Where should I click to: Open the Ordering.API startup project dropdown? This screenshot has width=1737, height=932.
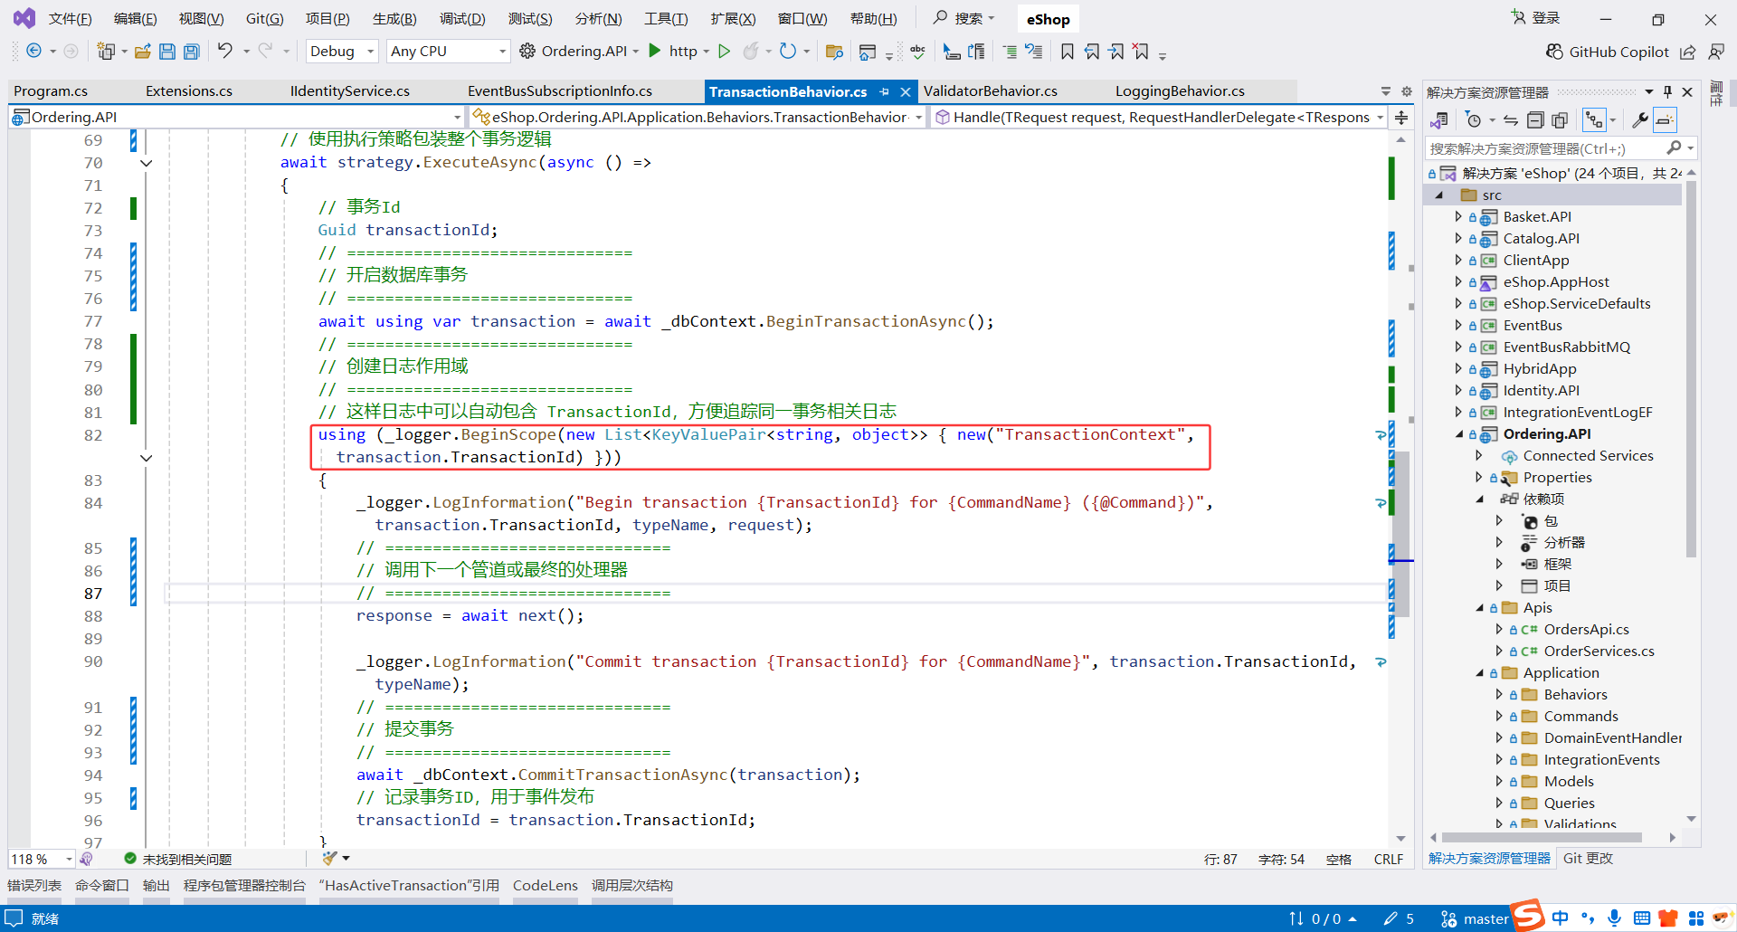[x=636, y=52]
